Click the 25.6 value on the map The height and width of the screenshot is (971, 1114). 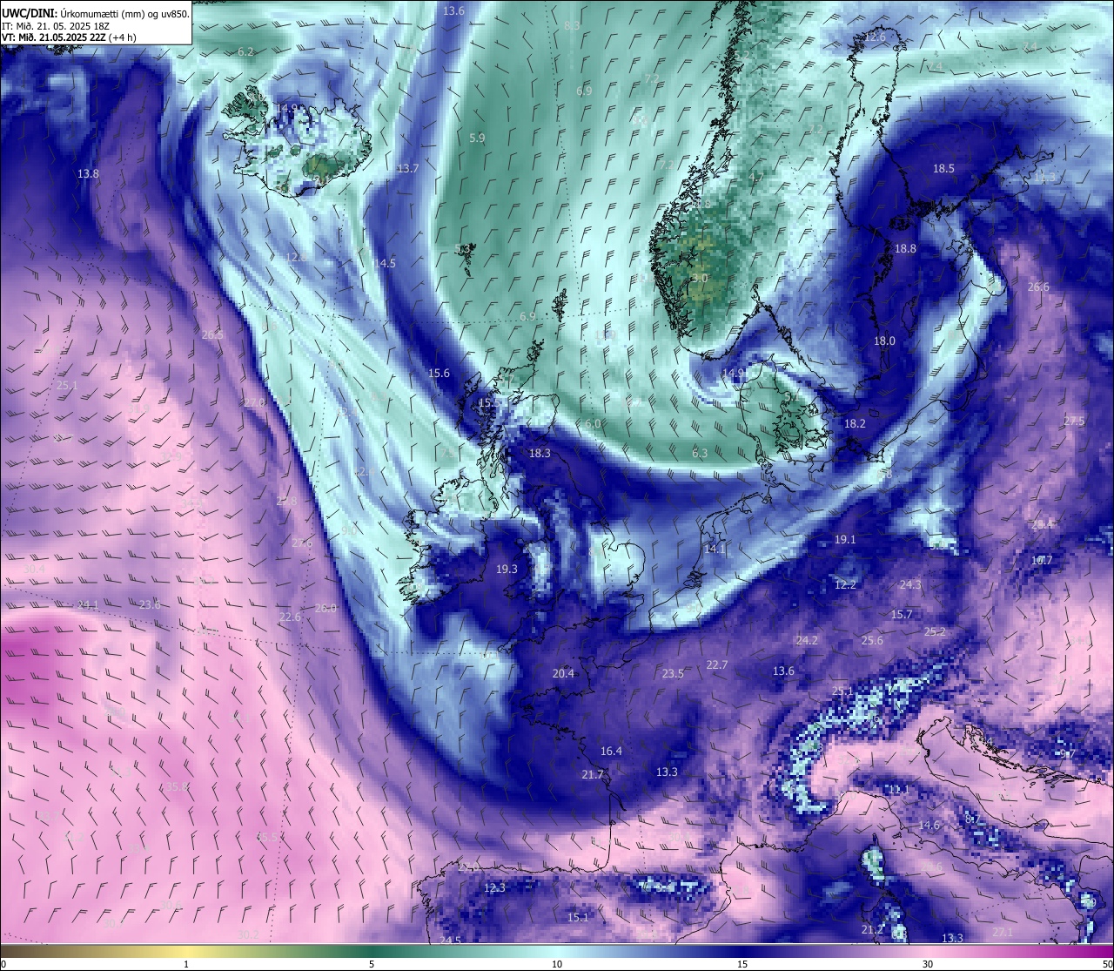click(872, 641)
